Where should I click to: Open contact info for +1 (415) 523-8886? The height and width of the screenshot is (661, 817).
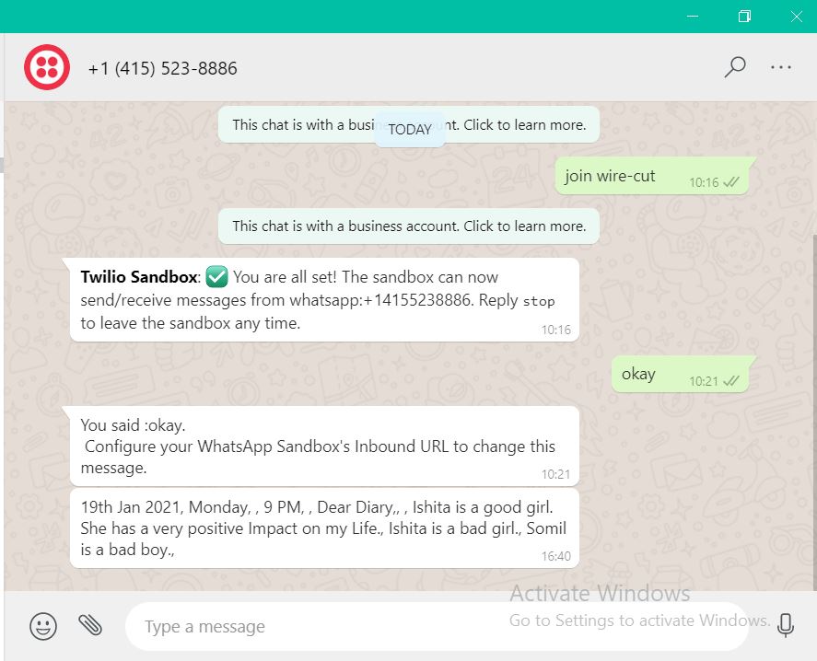click(162, 68)
